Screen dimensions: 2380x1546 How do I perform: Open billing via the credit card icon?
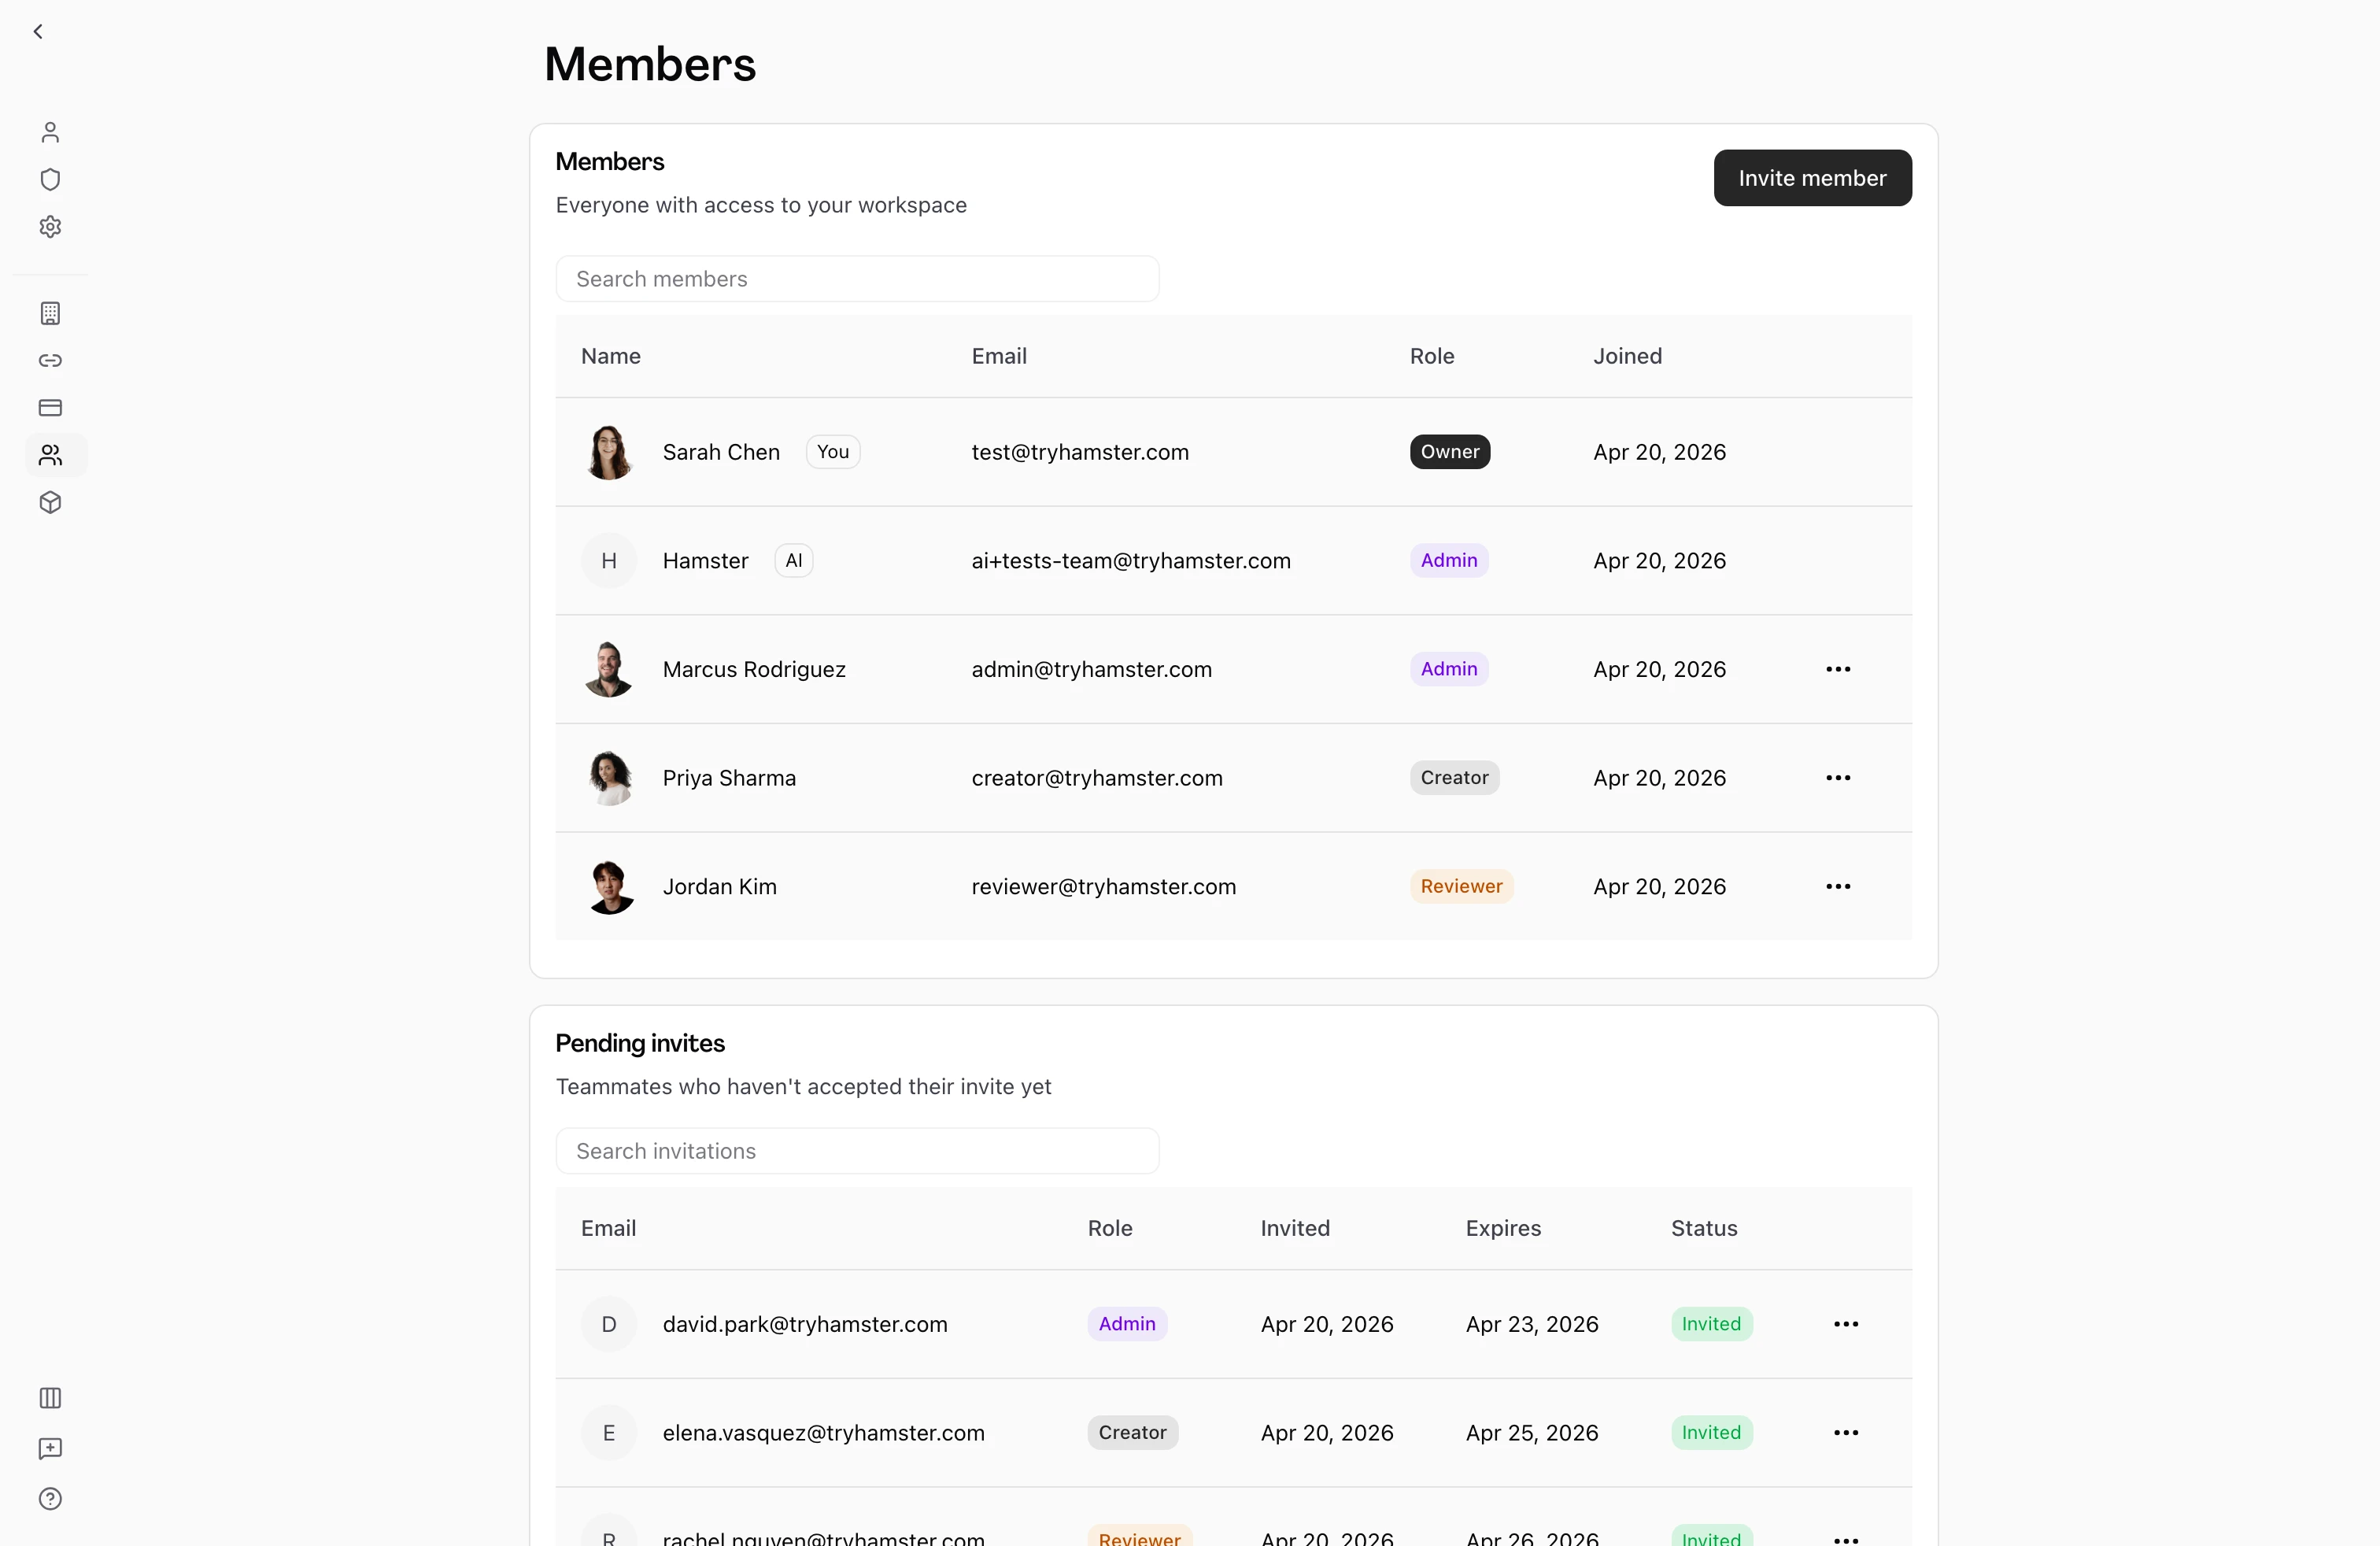(x=50, y=407)
